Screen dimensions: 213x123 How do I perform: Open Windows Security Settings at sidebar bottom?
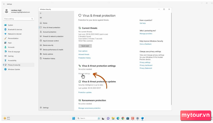(46, 108)
